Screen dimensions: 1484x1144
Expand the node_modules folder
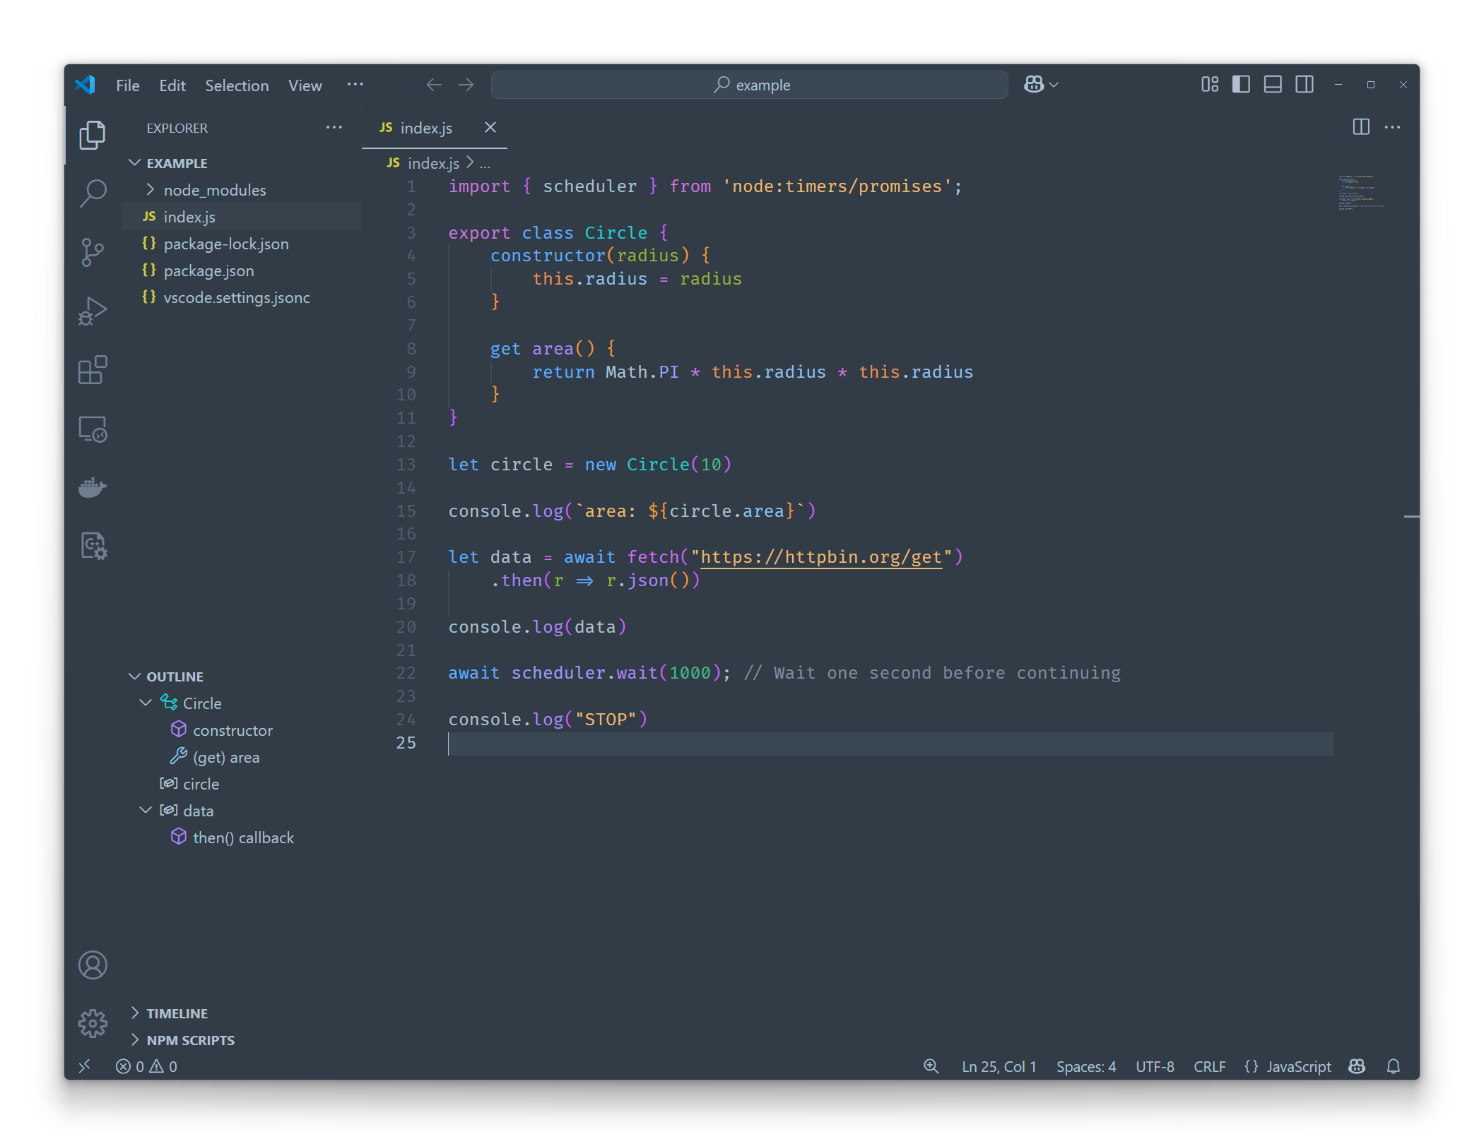(215, 190)
